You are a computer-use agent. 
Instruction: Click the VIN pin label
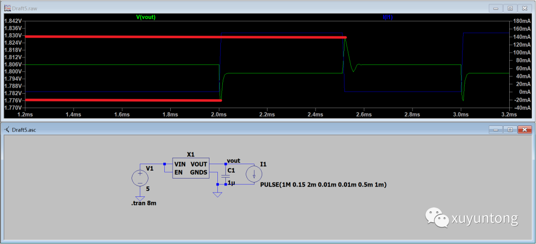pyautogui.click(x=180, y=164)
